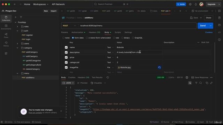Click the blue Send button
Screen dimensions: 223x125
203,26
